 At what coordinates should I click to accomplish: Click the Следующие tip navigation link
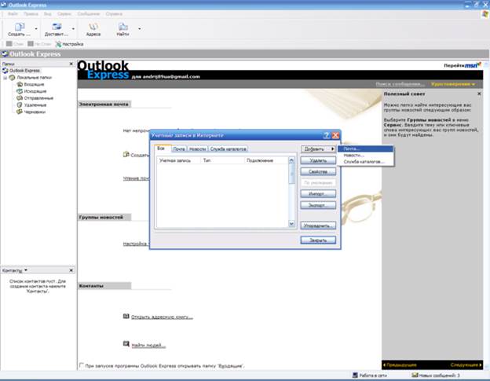[x=466, y=365]
